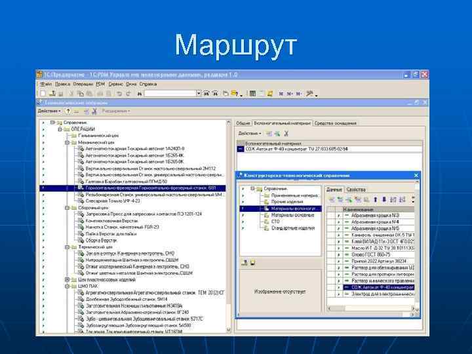
Task: Click the M- memory subtract button
Action: point(298,94)
